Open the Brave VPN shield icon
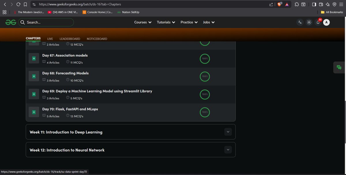The width and height of the screenshot is (346, 175). (334, 5)
